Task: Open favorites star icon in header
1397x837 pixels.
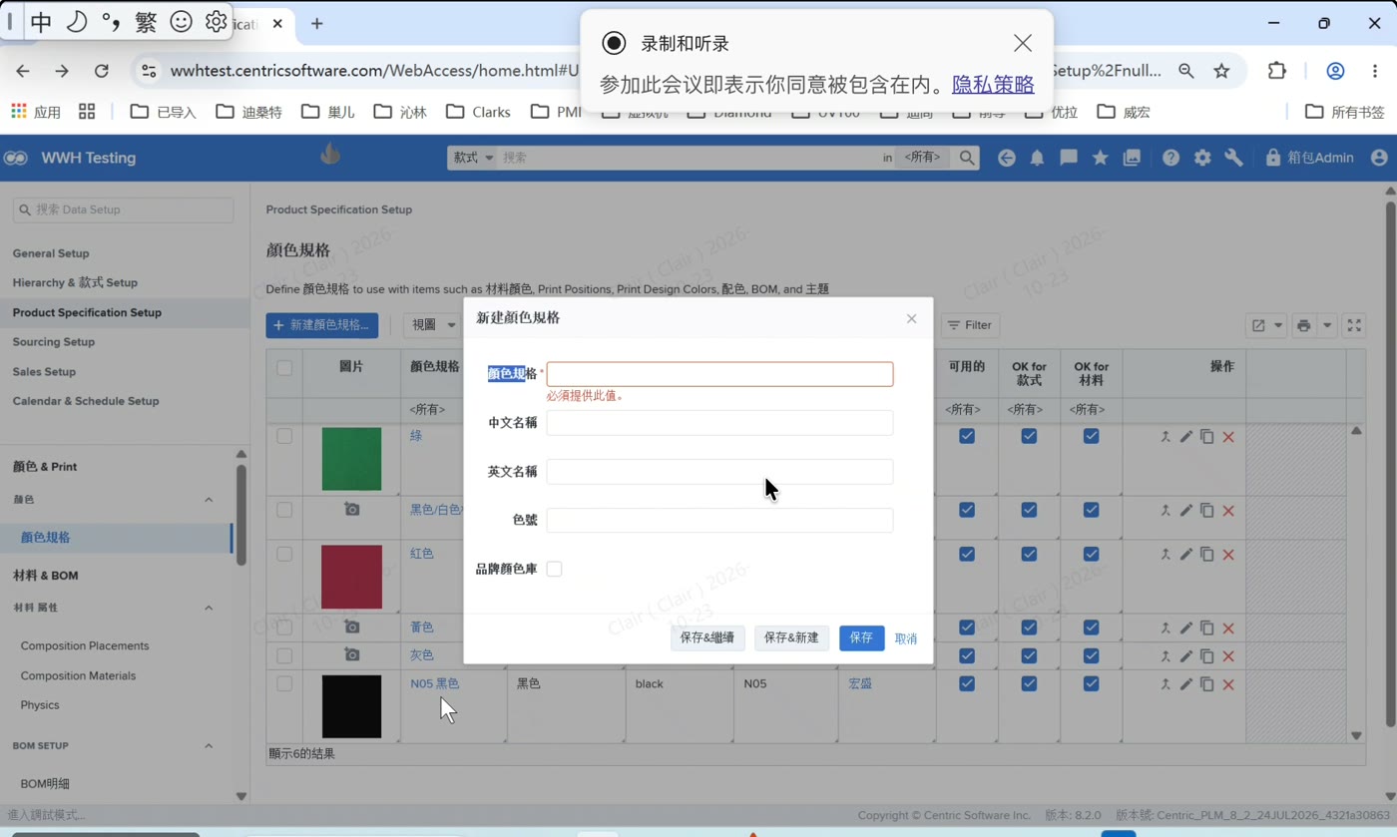Action: pyautogui.click(x=1100, y=158)
